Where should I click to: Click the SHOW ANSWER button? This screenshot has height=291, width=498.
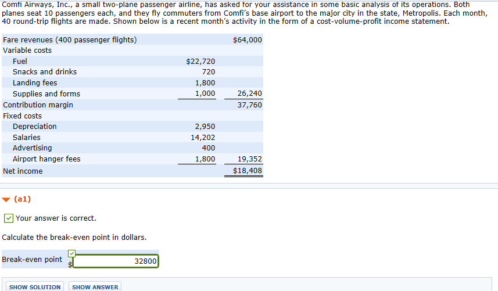click(95, 287)
